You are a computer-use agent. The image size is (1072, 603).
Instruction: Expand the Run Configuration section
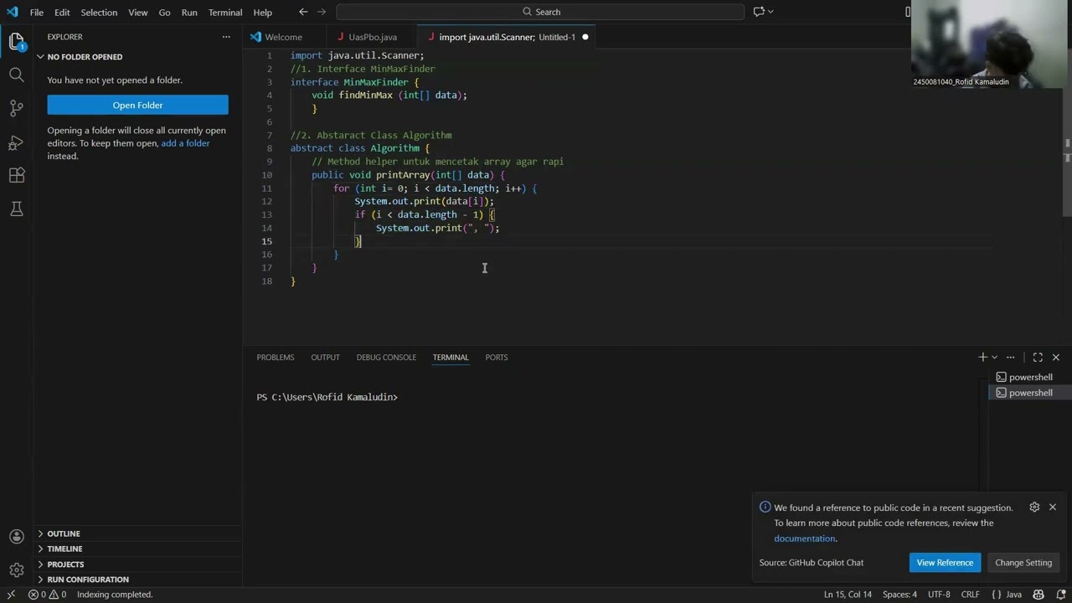tap(138, 580)
